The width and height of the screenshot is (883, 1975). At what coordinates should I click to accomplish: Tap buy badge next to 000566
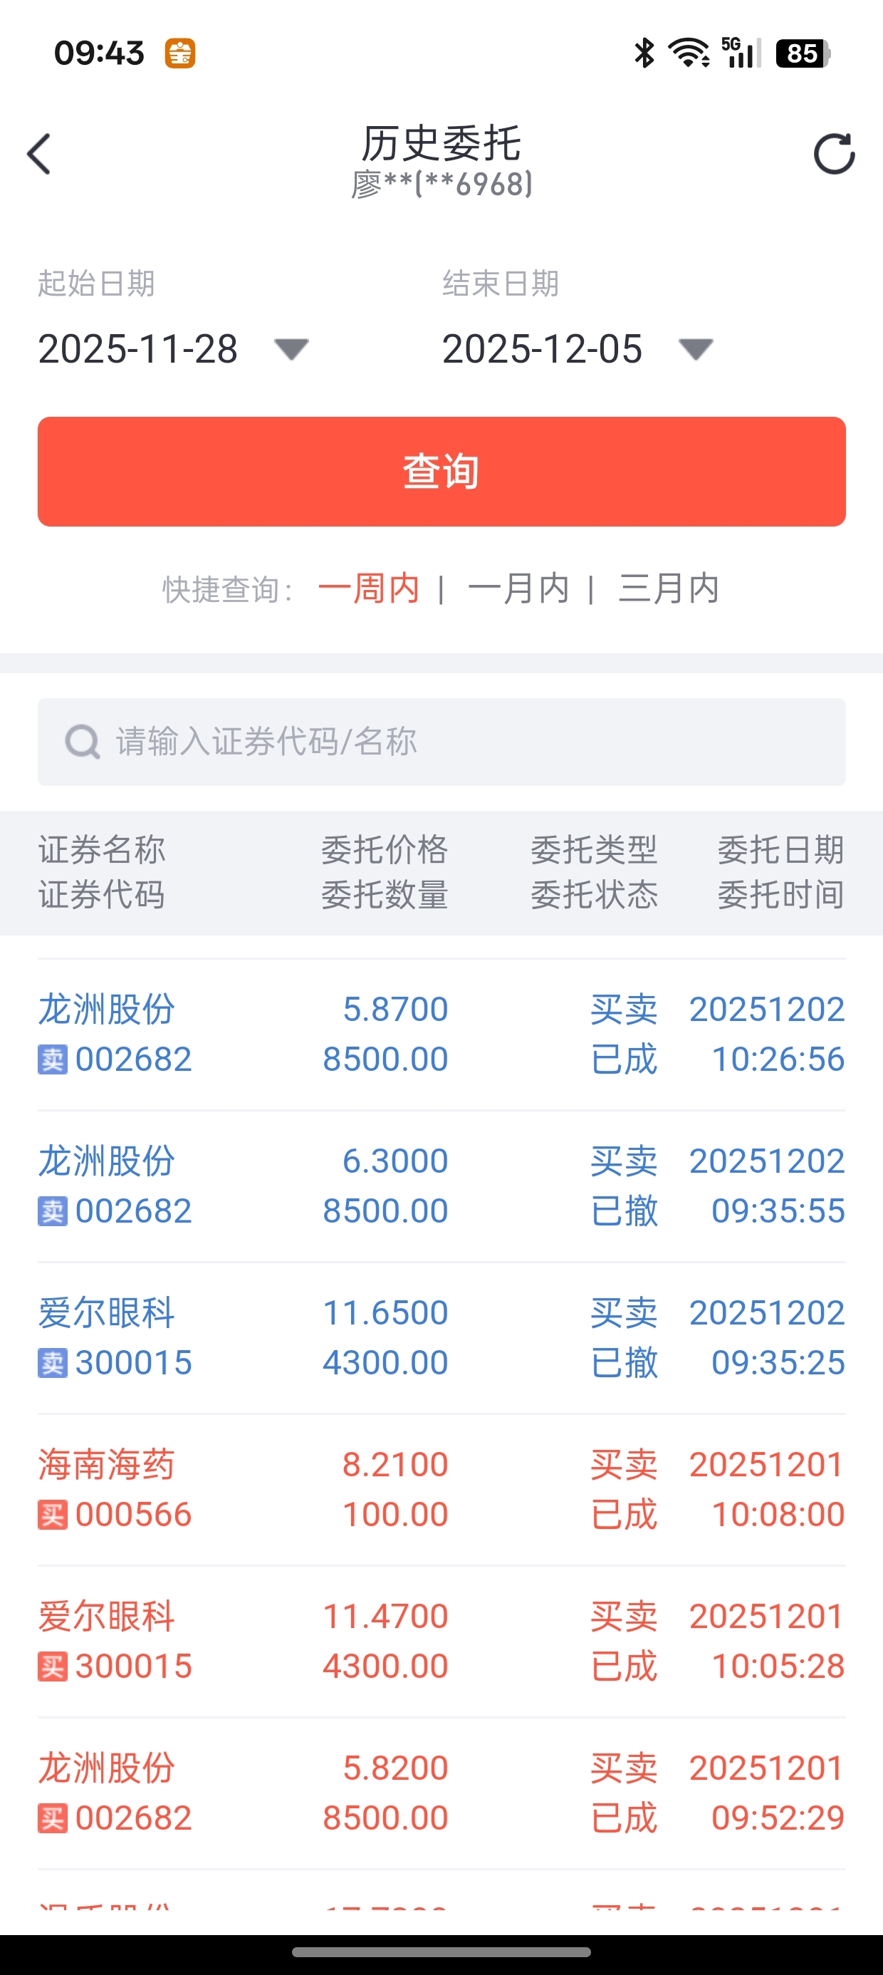[x=52, y=1515]
